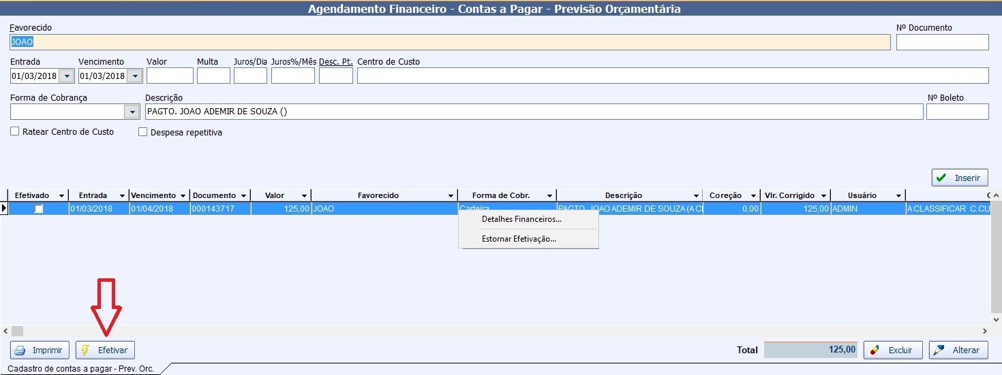Viewport: 1002px width, 375px height.
Task: Click the Inserir checkmark button
Action: click(x=960, y=178)
